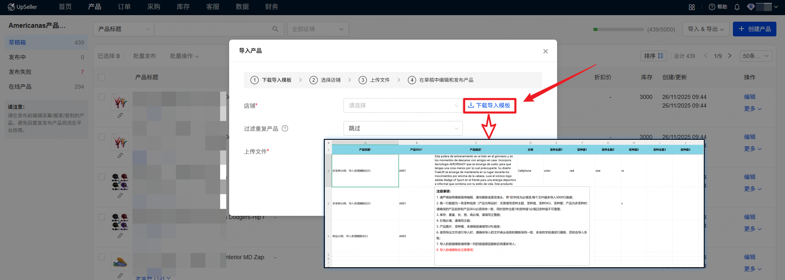The image size is (785, 280).
Task: Close the 导入产品 dialog
Action: (x=545, y=51)
